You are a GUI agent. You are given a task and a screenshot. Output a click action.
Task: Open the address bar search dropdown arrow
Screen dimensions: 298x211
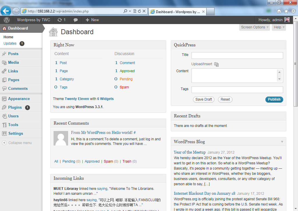[x=130, y=11]
